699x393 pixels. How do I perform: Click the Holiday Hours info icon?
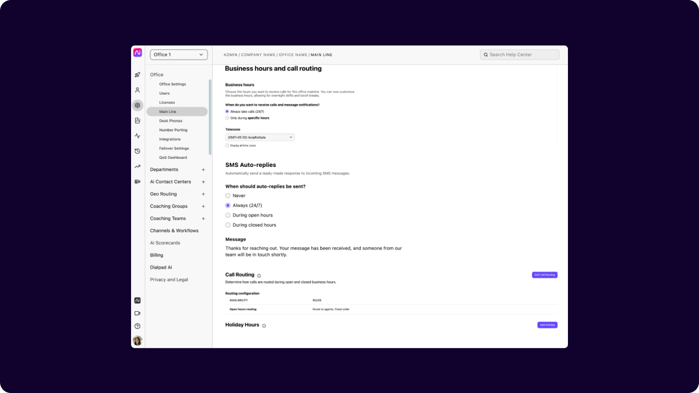point(264,326)
